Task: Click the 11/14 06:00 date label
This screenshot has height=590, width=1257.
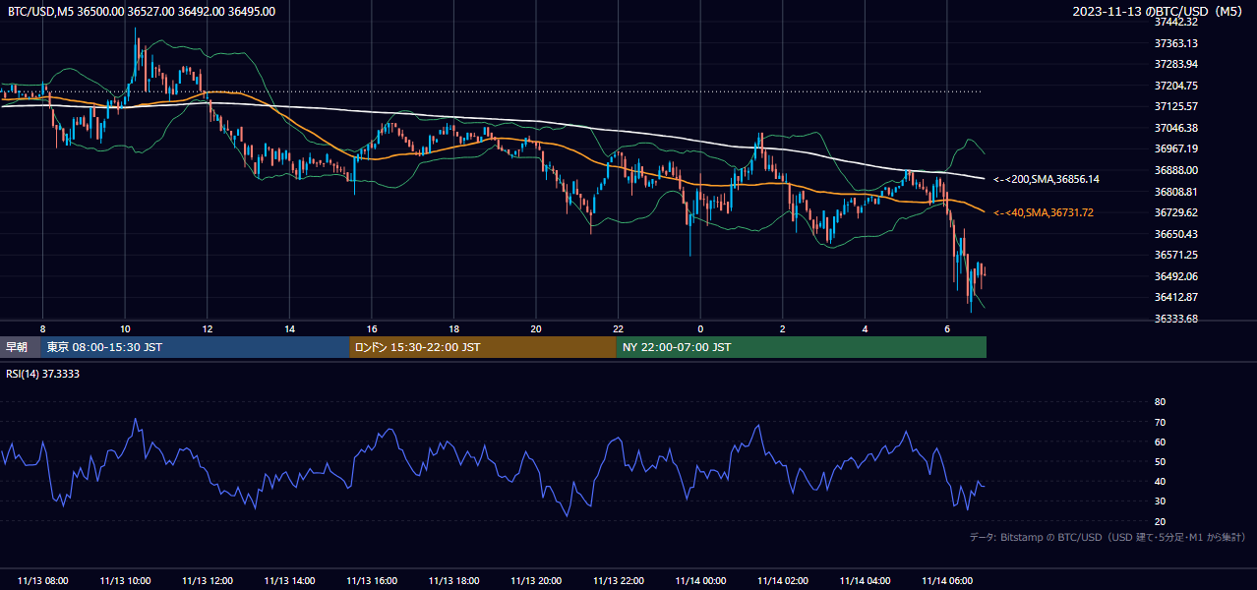Action: tap(946, 581)
